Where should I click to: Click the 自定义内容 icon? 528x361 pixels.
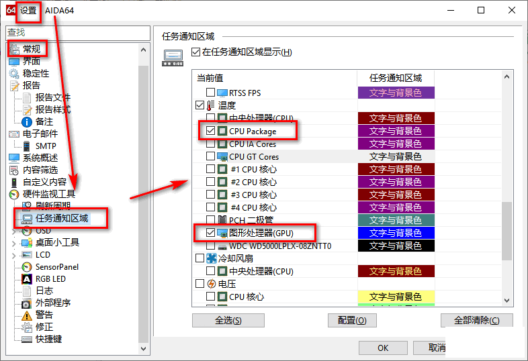[14, 183]
